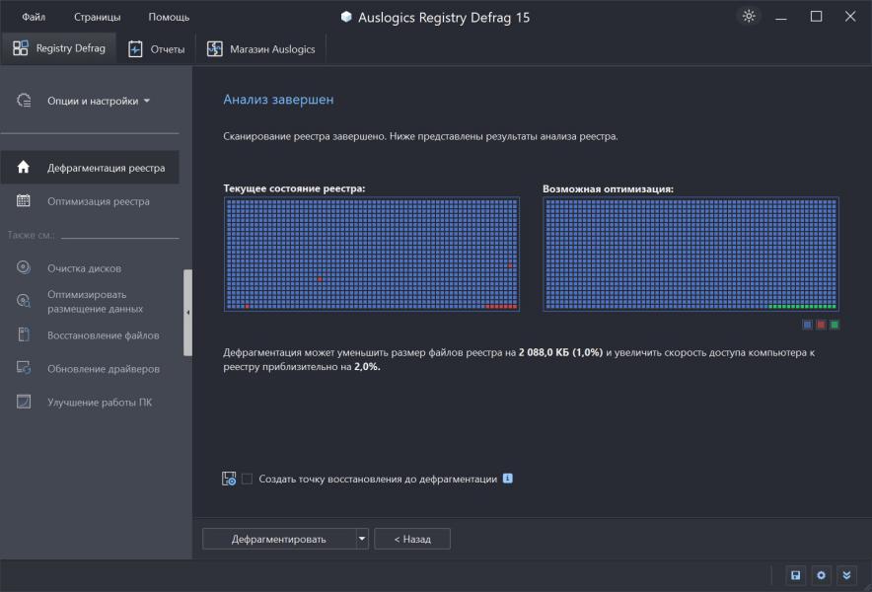
Task: Click the Дефрагментировать button
Action: click(x=278, y=539)
